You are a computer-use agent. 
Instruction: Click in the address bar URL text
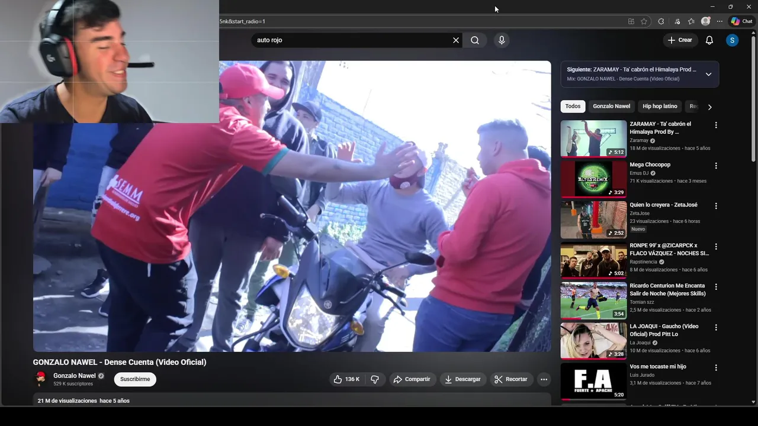coord(242,21)
